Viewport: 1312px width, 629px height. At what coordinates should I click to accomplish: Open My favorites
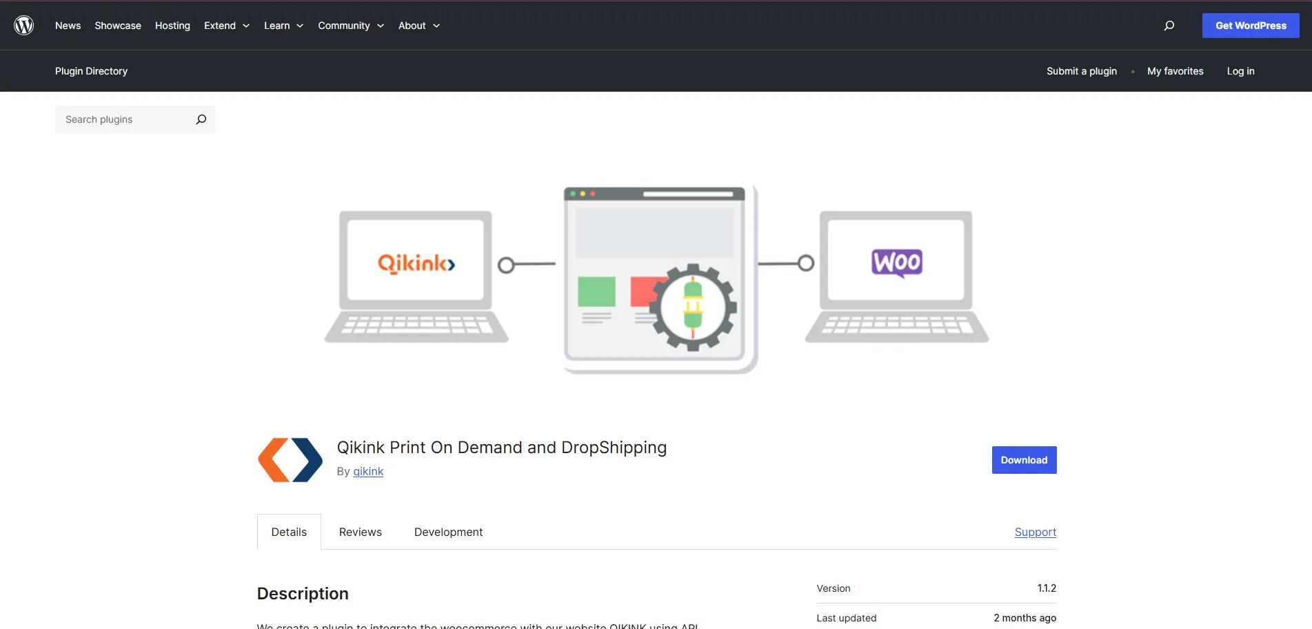point(1175,71)
